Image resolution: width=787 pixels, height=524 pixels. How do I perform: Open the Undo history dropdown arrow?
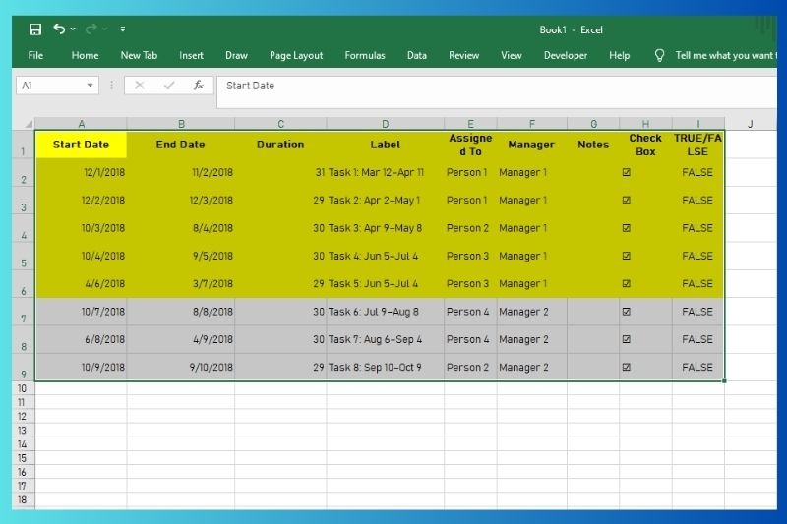pos(73,29)
